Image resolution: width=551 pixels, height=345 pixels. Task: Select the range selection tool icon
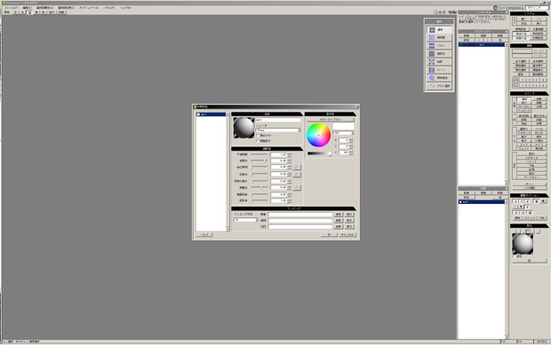point(432,62)
